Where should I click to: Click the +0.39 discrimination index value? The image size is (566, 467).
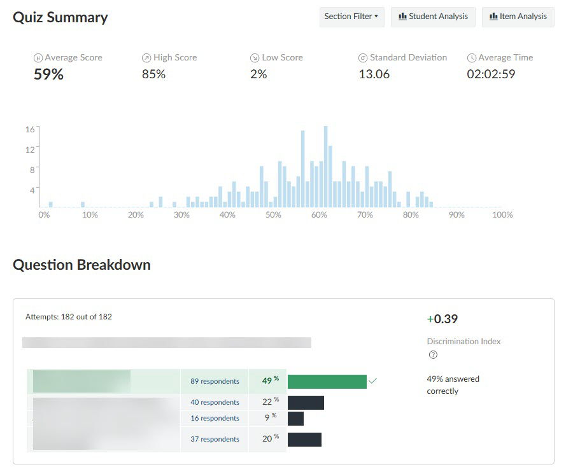[442, 319]
